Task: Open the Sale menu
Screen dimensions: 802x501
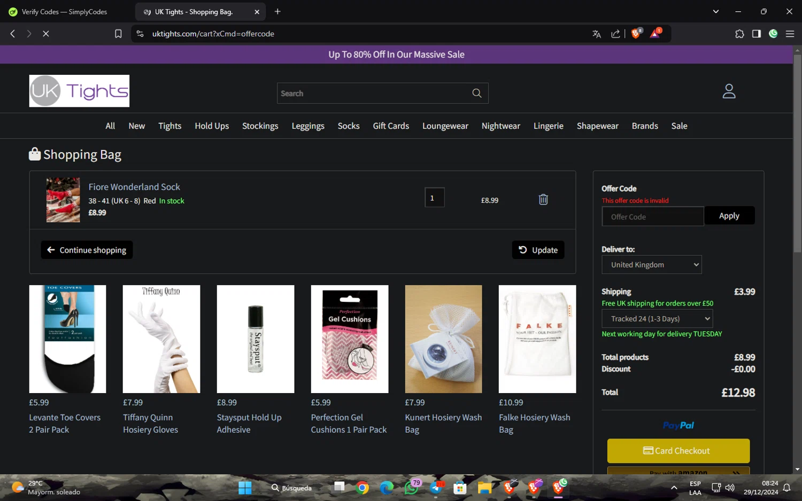Action: pos(679,126)
